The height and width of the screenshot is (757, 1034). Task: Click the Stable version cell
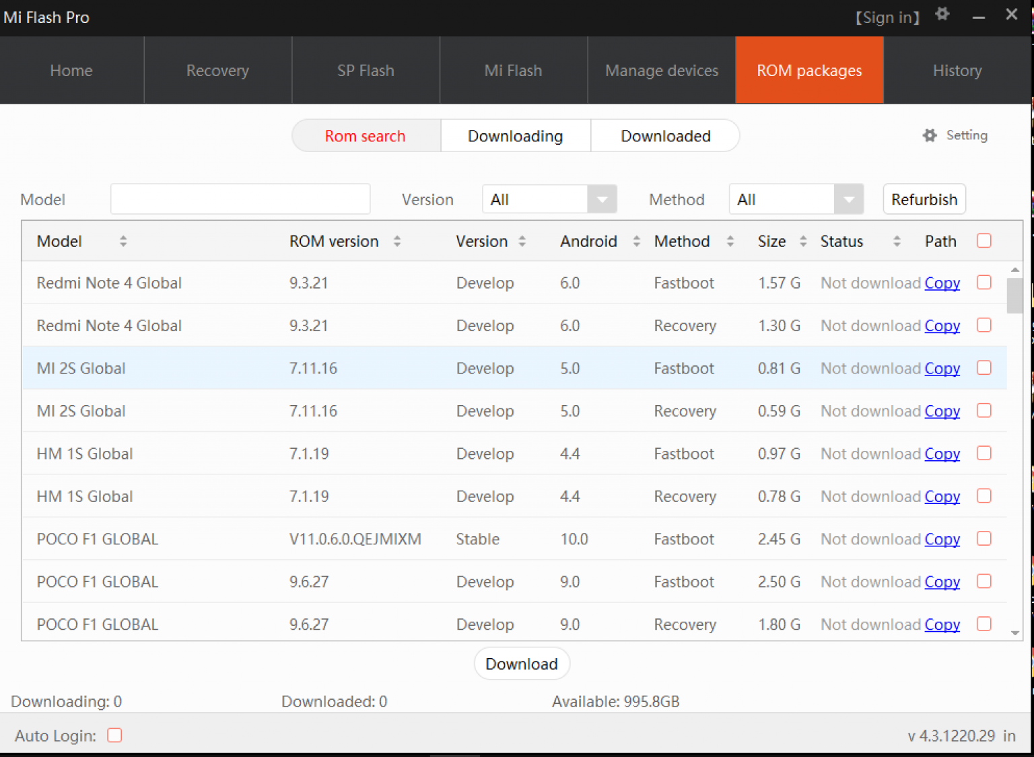478,539
